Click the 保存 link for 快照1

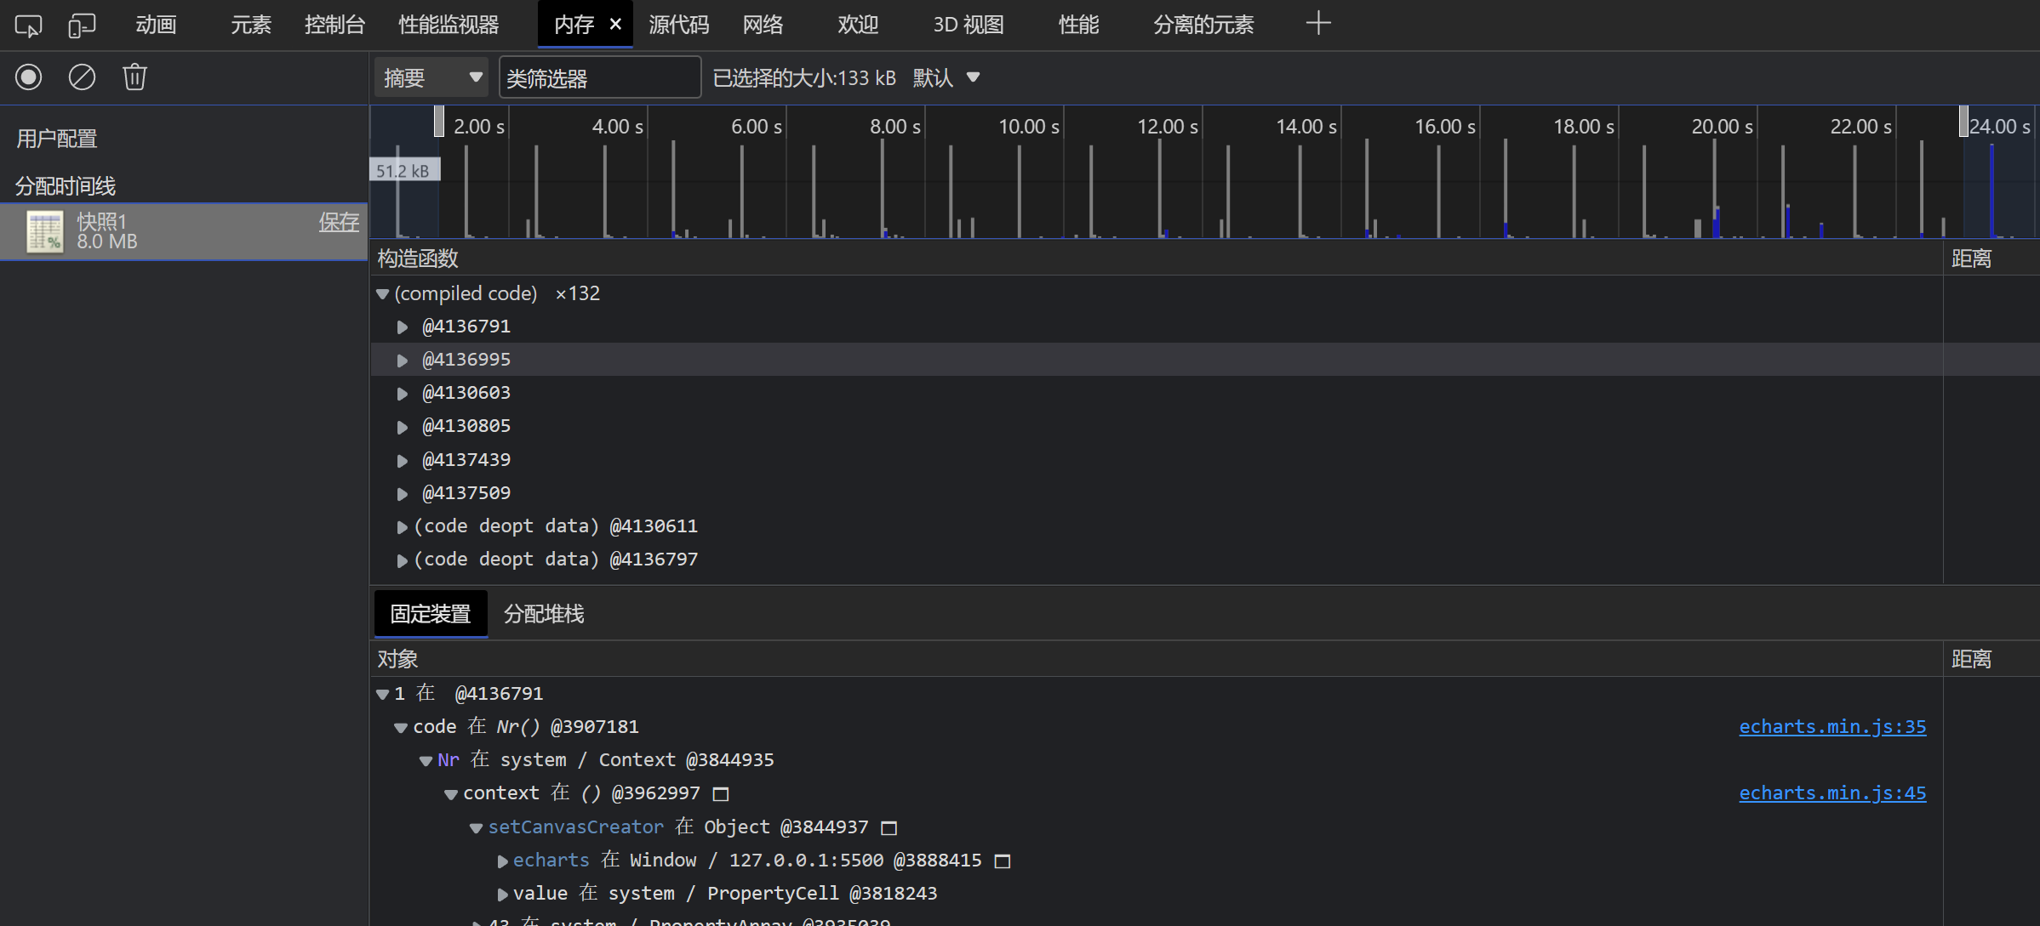(x=339, y=222)
